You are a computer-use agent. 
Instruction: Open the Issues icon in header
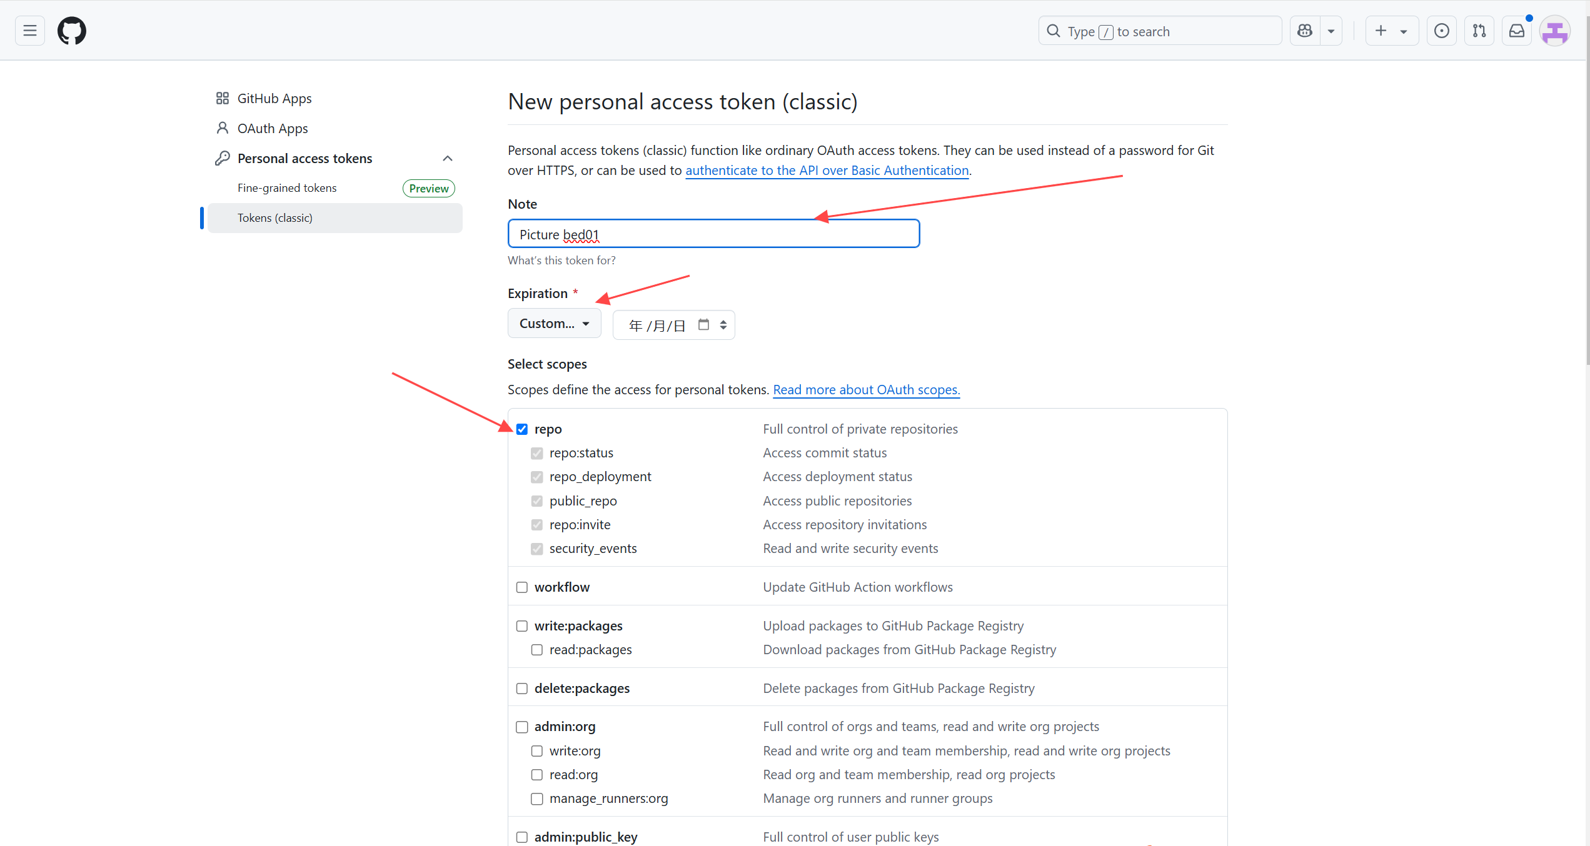coord(1442,31)
